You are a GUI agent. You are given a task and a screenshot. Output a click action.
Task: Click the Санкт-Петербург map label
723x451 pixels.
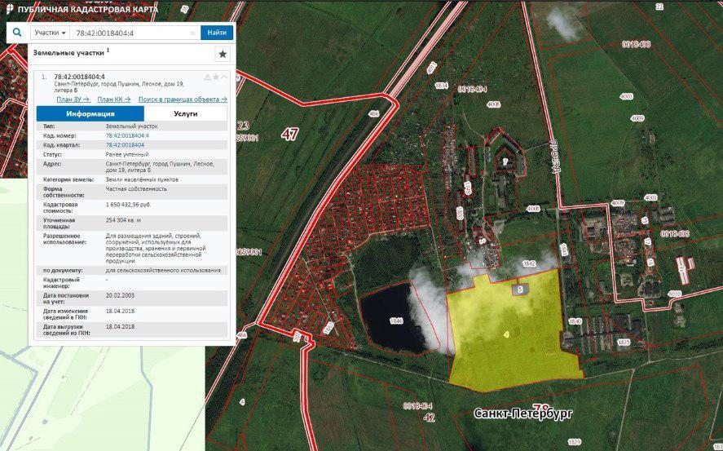(x=523, y=413)
